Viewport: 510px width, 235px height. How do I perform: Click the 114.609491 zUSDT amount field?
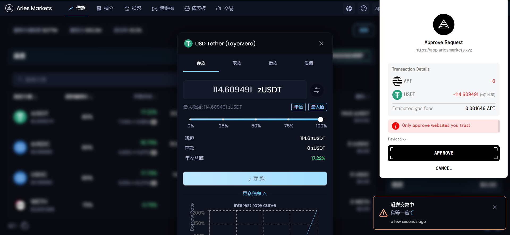point(245,90)
